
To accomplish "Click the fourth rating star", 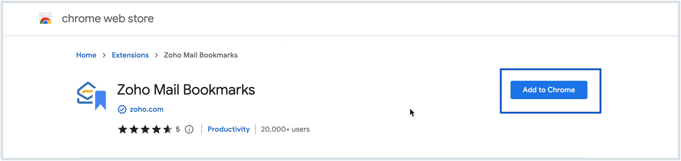I will point(156,129).
